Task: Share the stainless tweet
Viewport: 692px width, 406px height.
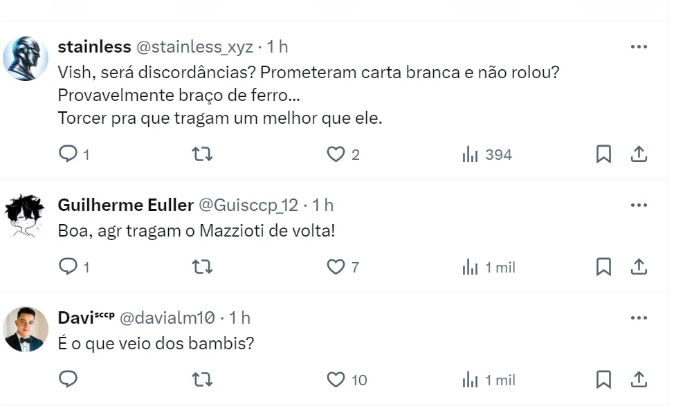Action: tap(639, 154)
